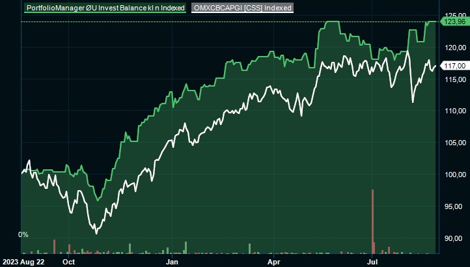Click the 115,00 price axis label
The width and height of the screenshot is (470, 267).
point(454,79)
